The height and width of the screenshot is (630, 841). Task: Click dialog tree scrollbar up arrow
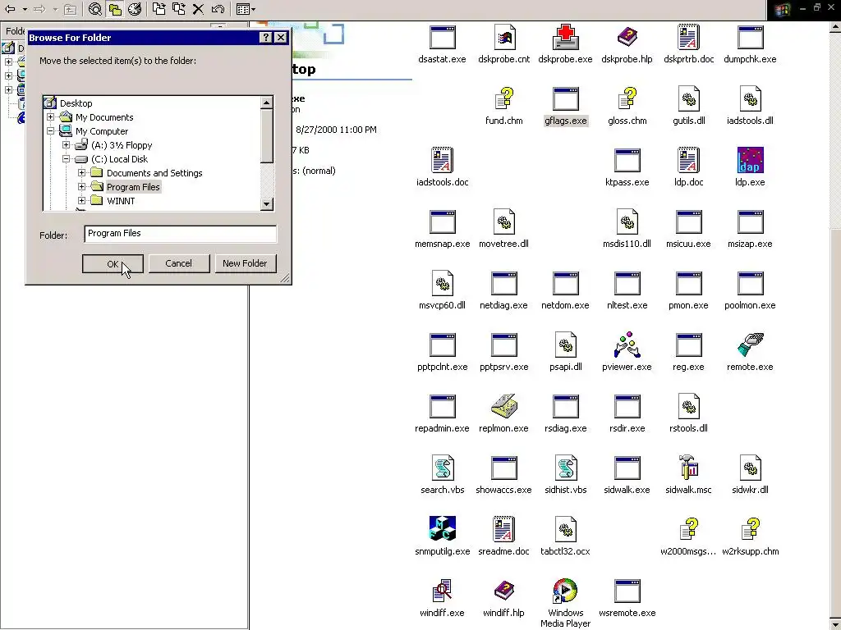click(267, 103)
